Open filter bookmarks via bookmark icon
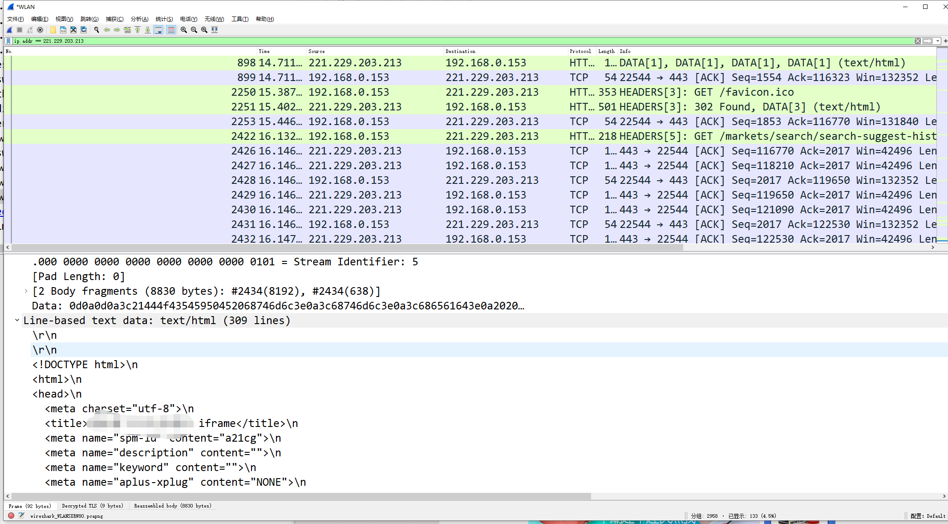The image size is (948, 524). [8, 41]
